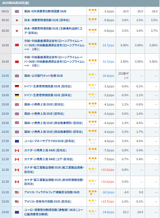Click the +22.0pips value for 原材料価格指数
Screen dimensions: 160x218
(107, 182)
